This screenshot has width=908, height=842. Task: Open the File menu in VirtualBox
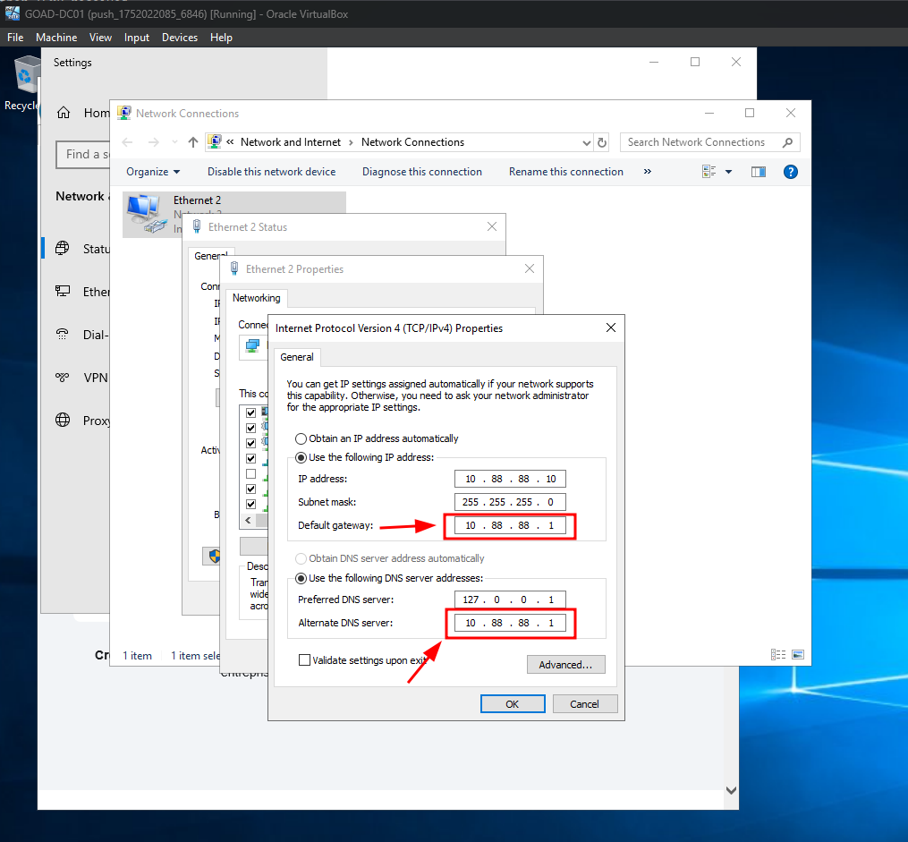(15, 38)
